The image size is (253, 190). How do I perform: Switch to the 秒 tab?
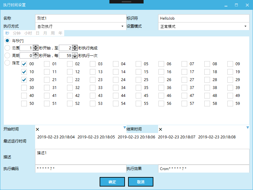click(7, 33)
